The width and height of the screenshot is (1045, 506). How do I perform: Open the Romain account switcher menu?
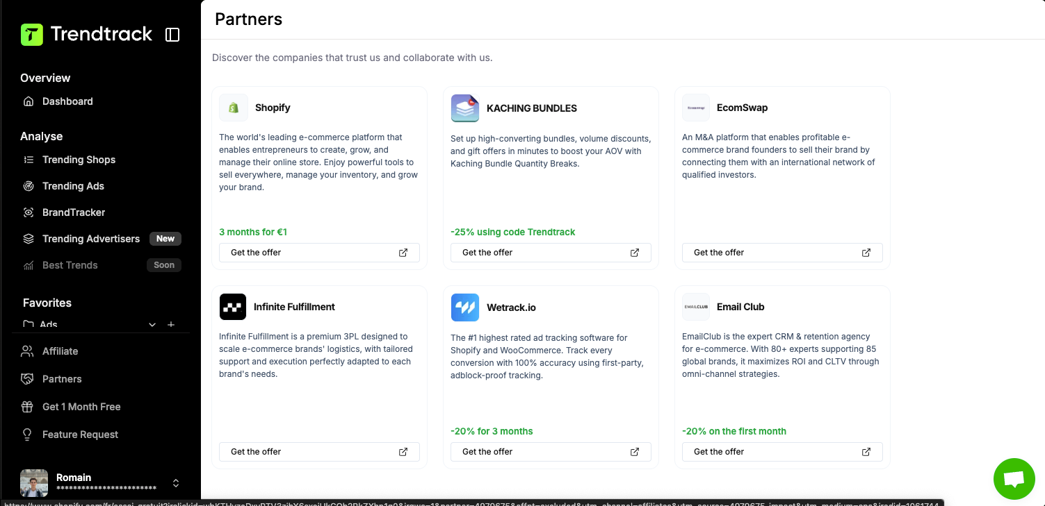[x=176, y=483]
